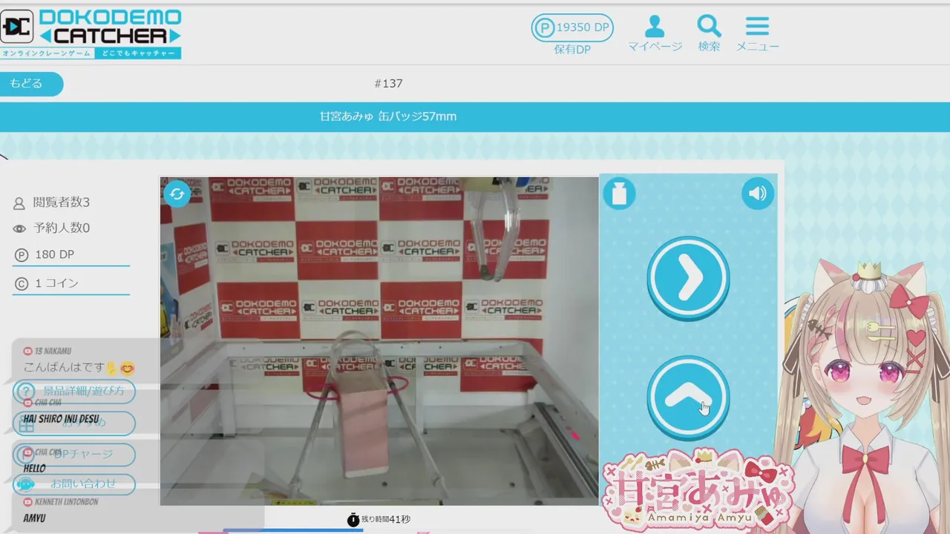Click the weight icon in the control panel
Image resolution: width=950 pixels, height=534 pixels.
(619, 194)
